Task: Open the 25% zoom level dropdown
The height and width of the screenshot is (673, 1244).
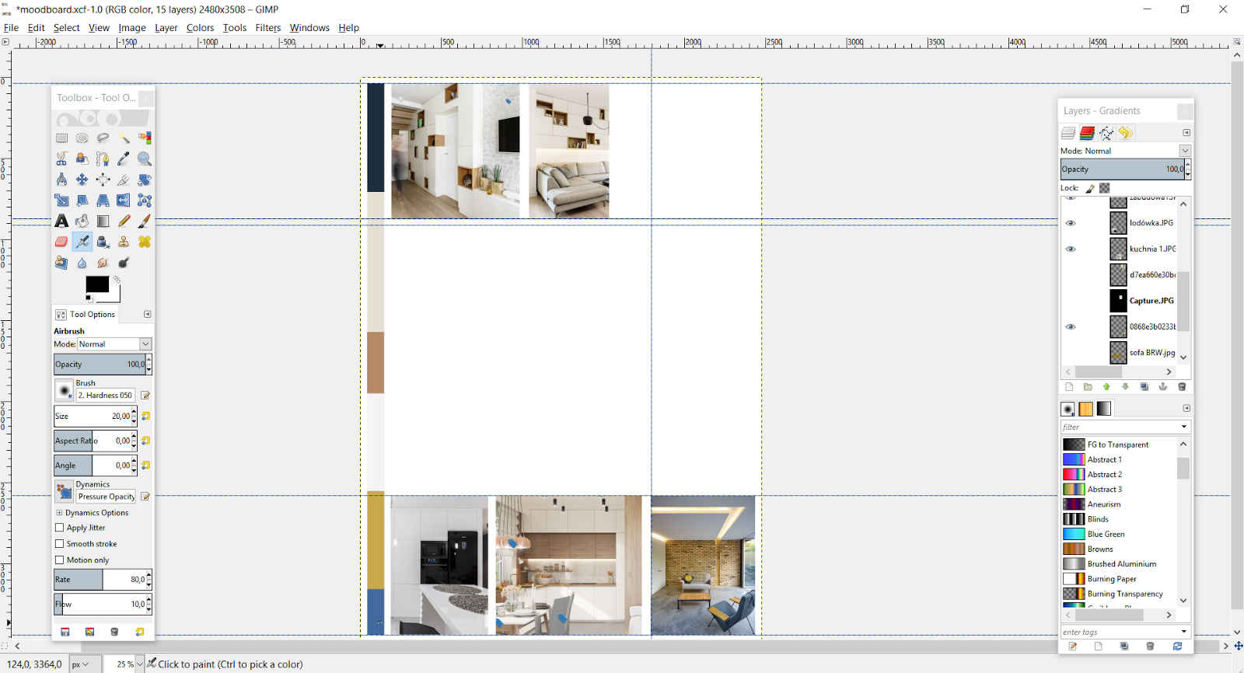Action: pyautogui.click(x=140, y=664)
